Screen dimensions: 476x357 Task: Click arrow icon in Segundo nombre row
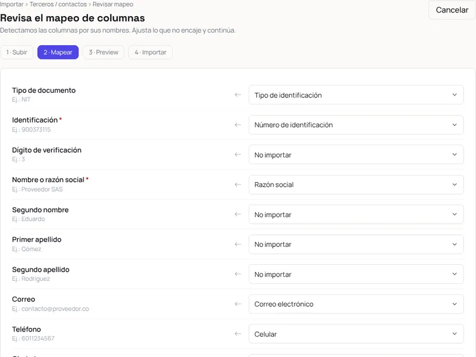click(237, 214)
